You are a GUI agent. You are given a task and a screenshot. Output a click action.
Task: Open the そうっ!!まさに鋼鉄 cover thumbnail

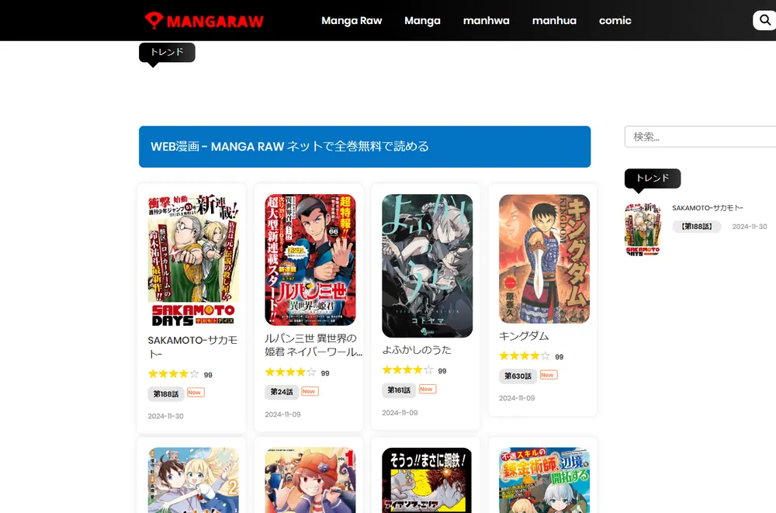coord(427,480)
